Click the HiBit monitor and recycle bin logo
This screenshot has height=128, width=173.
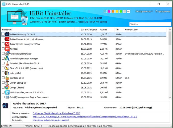pyautogui.click(x=17, y=17)
